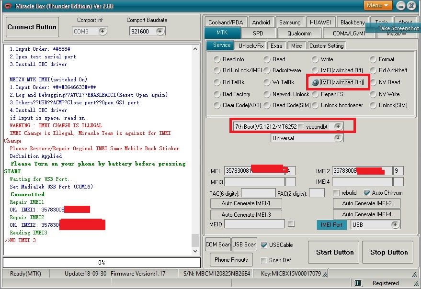Click the MEID input field
Viewport: 421px width, 289px height.
tap(254, 224)
